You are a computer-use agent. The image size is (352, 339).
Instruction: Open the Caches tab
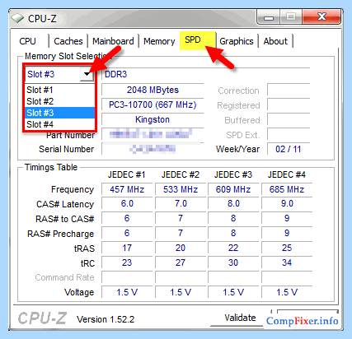pos(68,41)
